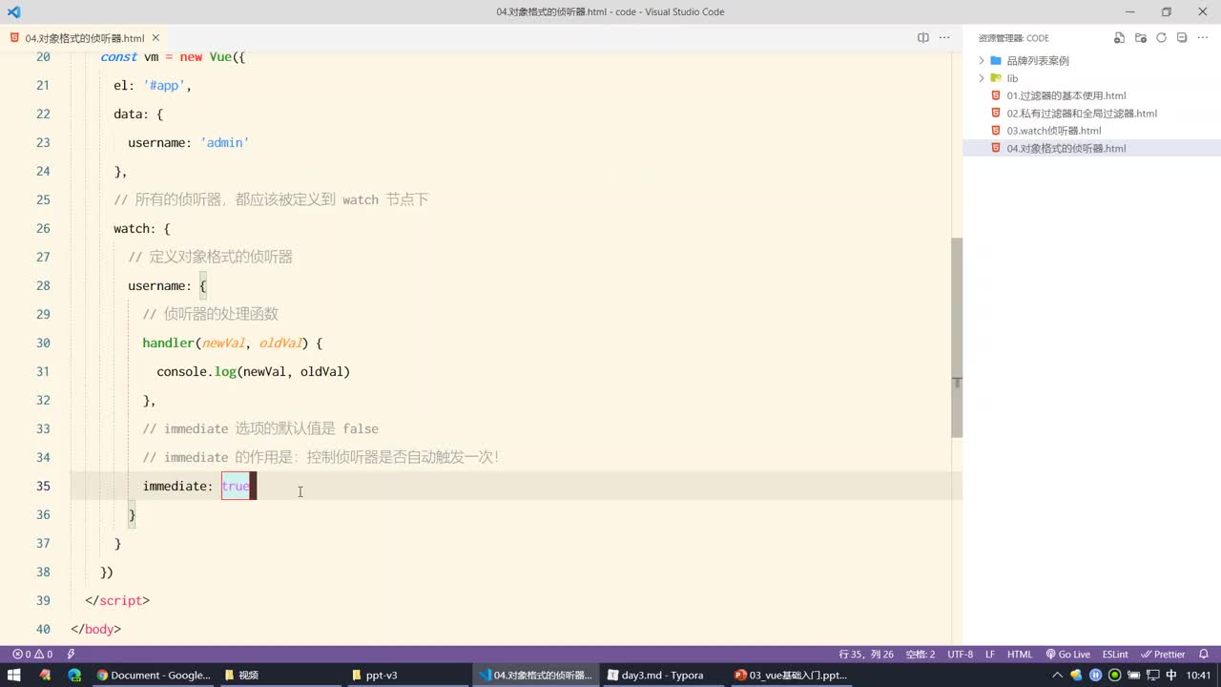Collapse all folders in explorer
The image size is (1221, 687).
(1182, 38)
